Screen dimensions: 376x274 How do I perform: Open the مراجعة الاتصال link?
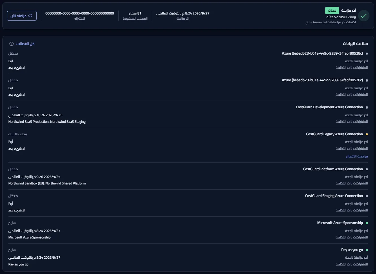coord(357,156)
